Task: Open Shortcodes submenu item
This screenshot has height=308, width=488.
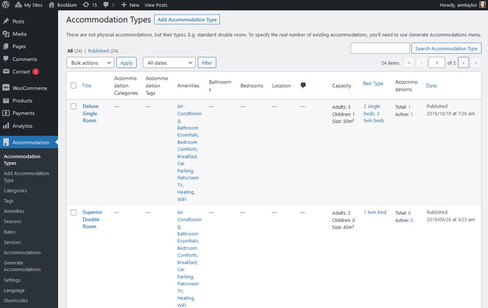Action: point(16,300)
